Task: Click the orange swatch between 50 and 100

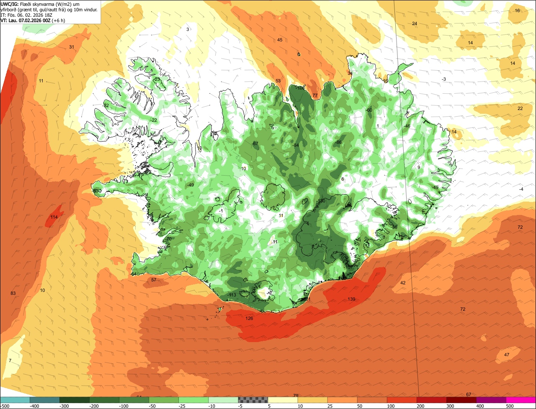Action: click(372, 400)
